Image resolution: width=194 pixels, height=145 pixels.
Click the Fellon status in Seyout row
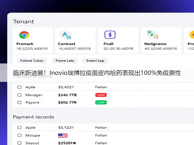[x=101, y=143]
